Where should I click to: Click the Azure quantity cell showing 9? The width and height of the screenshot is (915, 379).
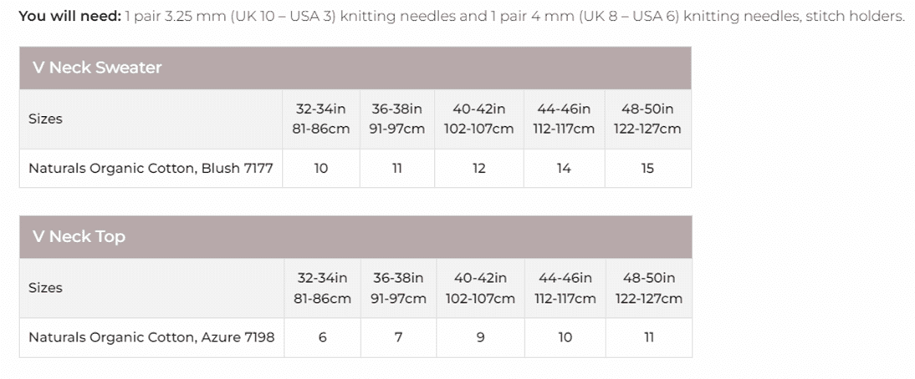pyautogui.click(x=480, y=337)
